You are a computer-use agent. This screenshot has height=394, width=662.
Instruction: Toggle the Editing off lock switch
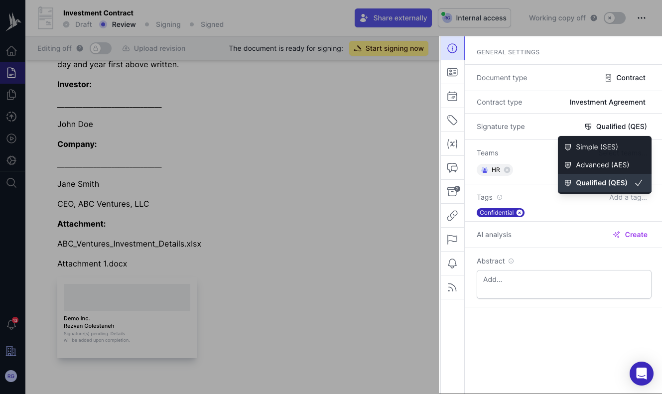click(101, 48)
